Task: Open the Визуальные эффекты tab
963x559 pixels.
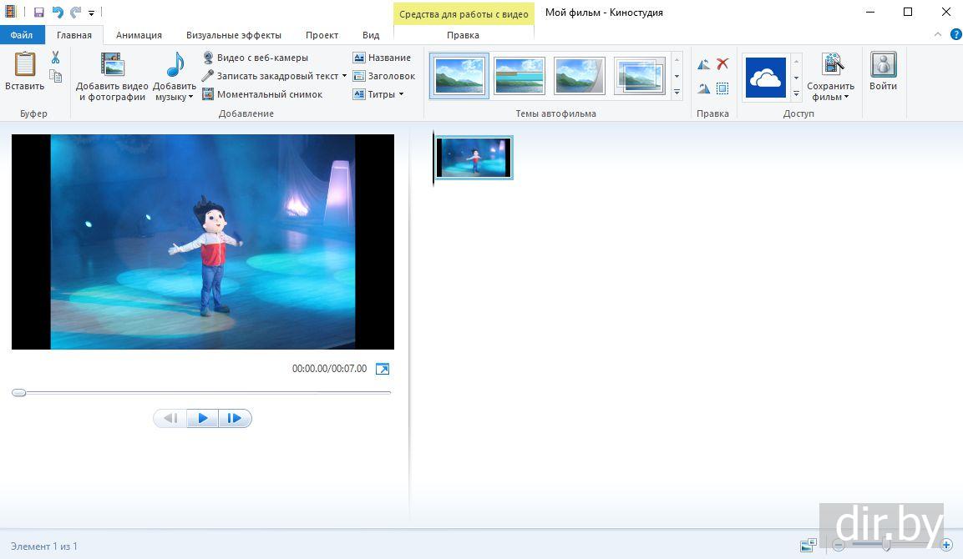Action: [233, 35]
